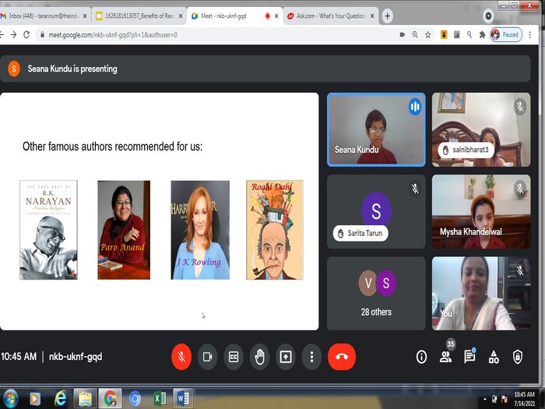Image resolution: width=545 pixels, height=409 pixels.
Task: Open the three-dot more options menu
Action: pyautogui.click(x=311, y=357)
